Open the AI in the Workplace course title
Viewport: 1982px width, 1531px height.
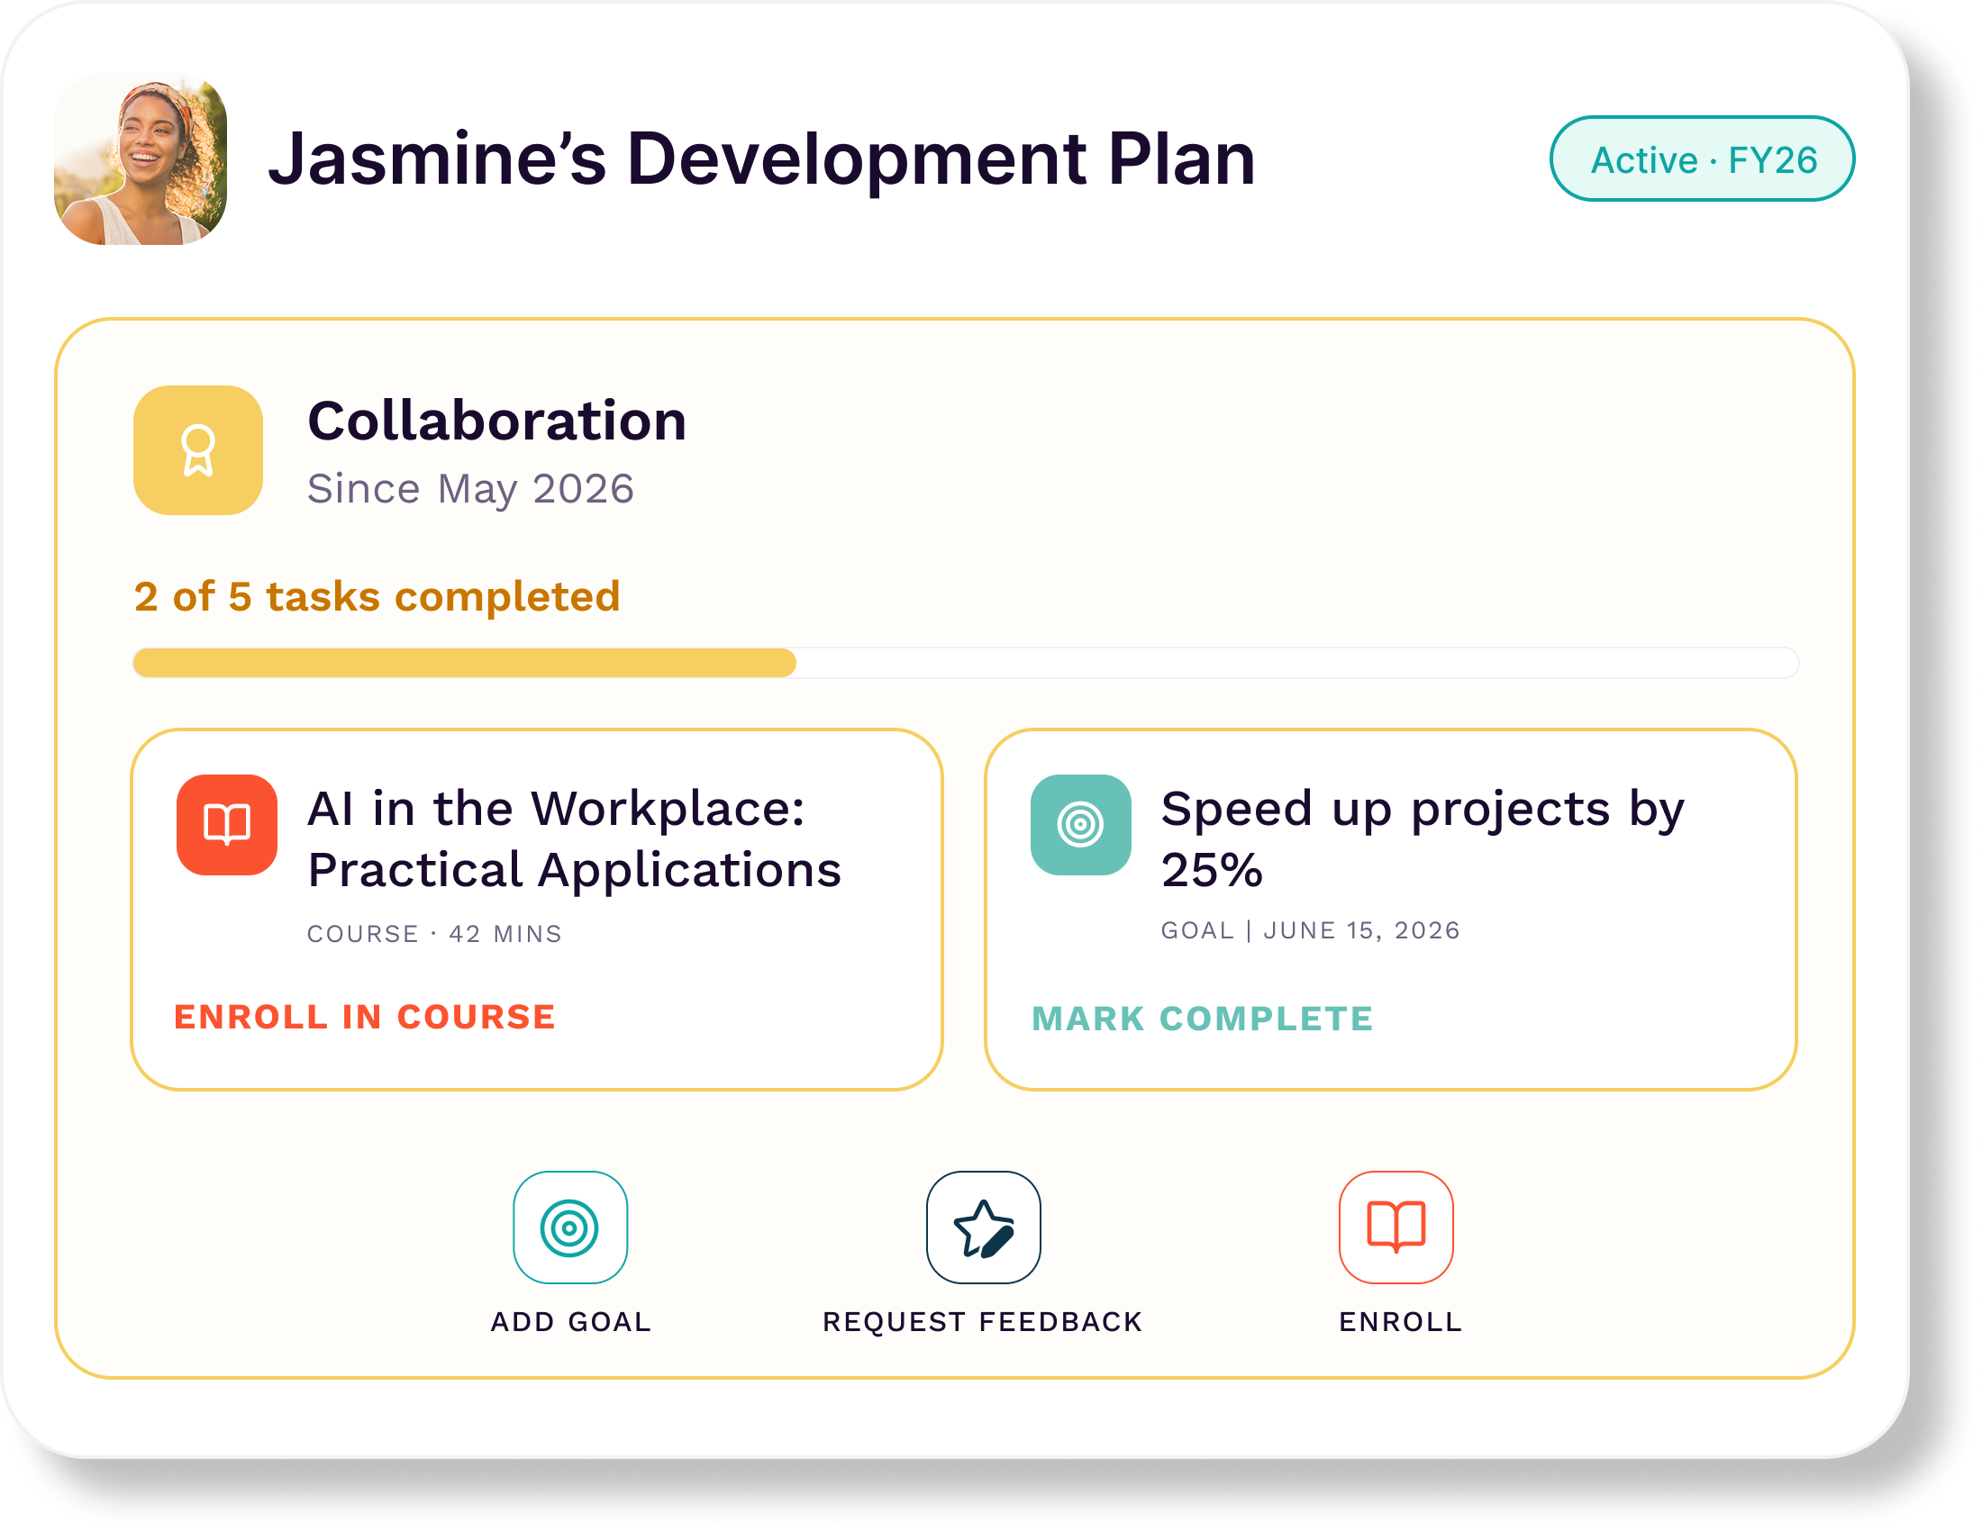tap(575, 840)
